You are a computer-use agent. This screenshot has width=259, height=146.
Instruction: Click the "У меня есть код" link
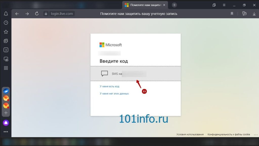pyautogui.click(x=110, y=86)
